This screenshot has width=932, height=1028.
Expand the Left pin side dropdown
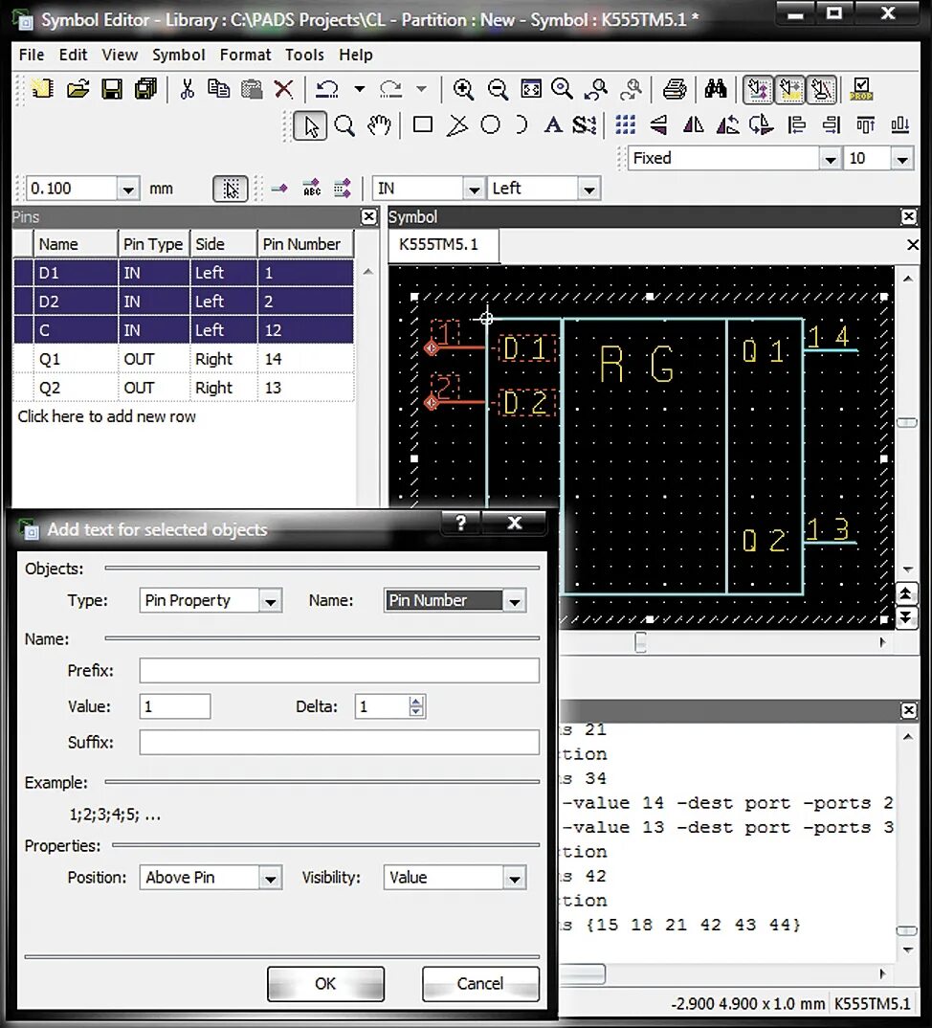589,190
